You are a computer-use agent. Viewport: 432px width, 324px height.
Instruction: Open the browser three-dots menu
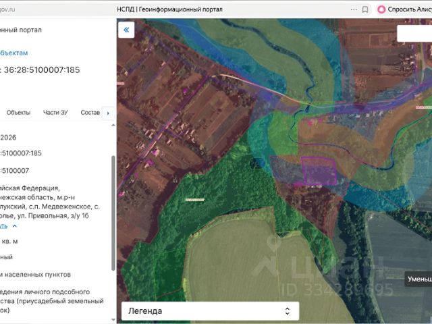click(354, 9)
